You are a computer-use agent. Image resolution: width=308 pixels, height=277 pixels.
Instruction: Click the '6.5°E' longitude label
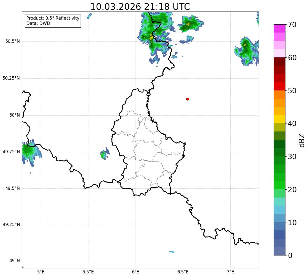tap(183, 272)
